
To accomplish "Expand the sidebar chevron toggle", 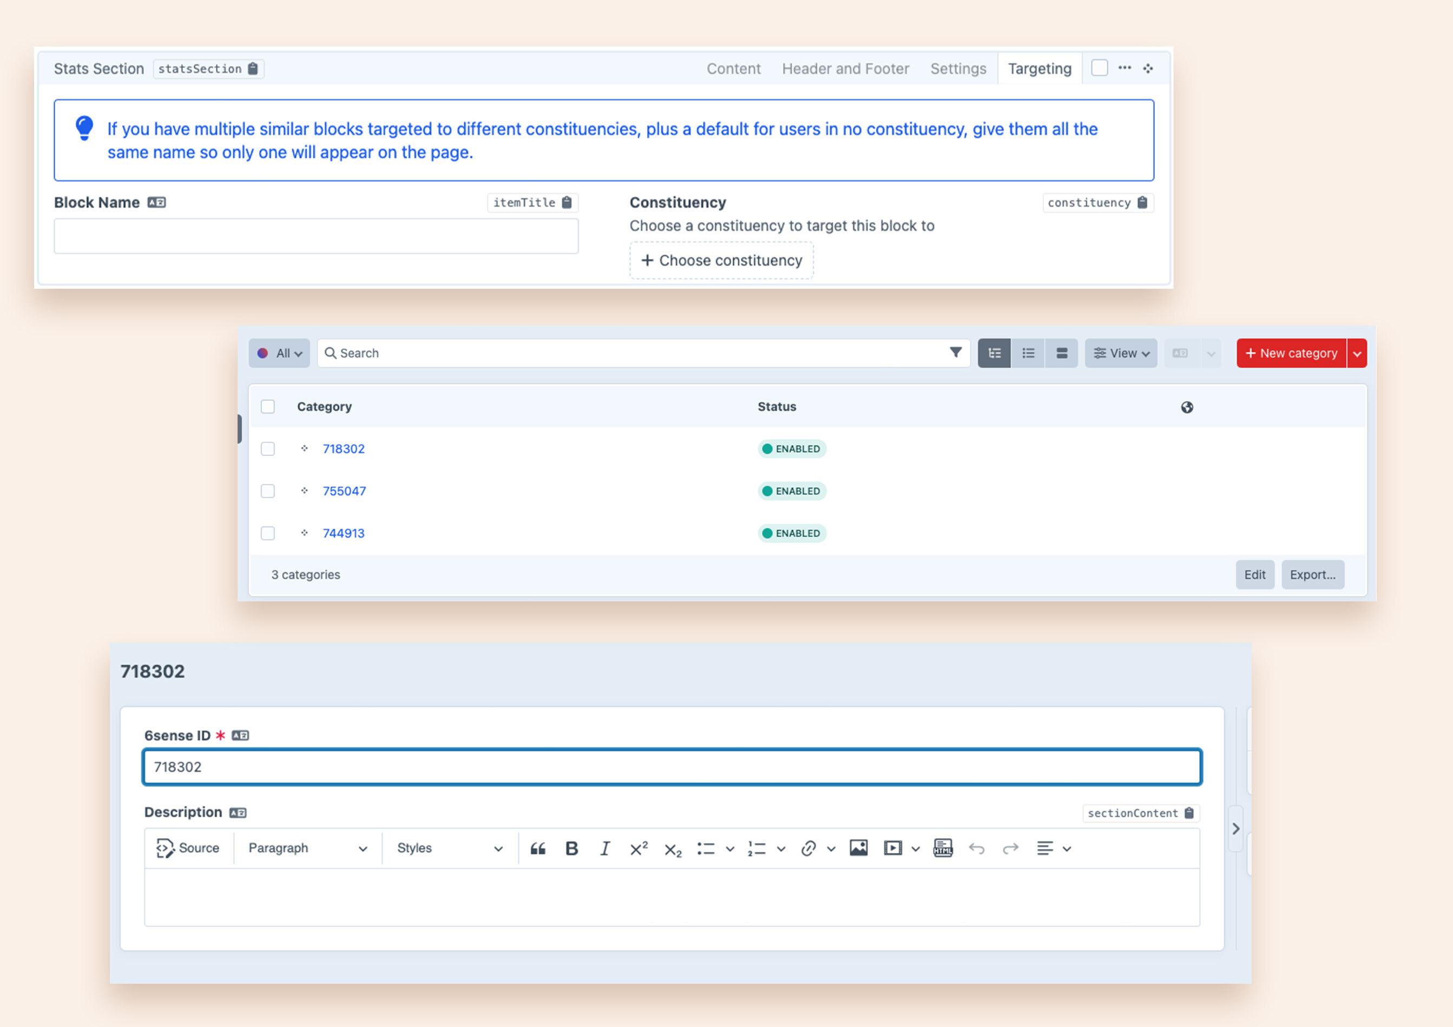I will [x=1235, y=829].
